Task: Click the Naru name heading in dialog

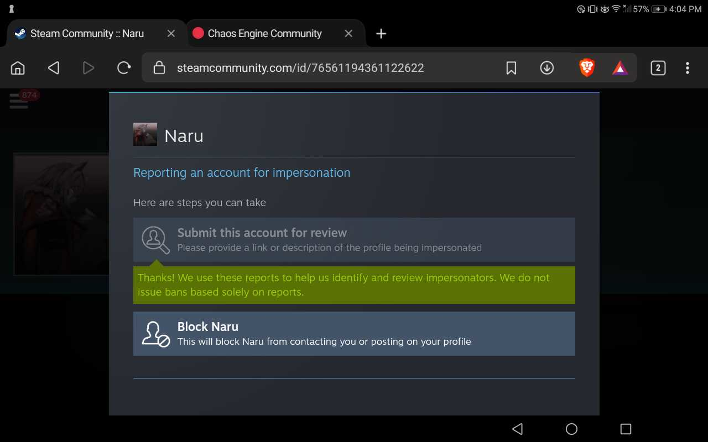Action: [x=184, y=136]
